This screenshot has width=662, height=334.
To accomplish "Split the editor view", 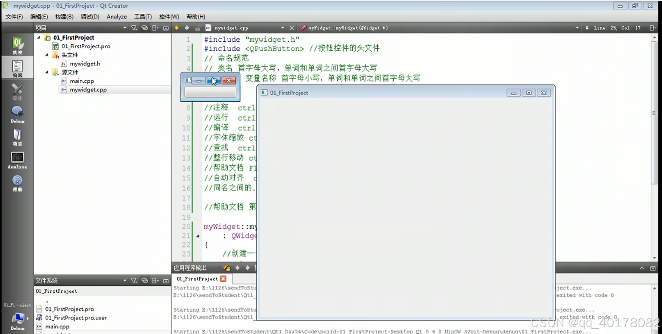I will coord(653,28).
